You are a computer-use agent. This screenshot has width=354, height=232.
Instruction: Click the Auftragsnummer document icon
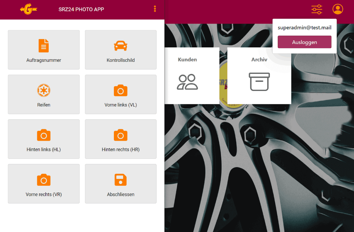point(44,46)
